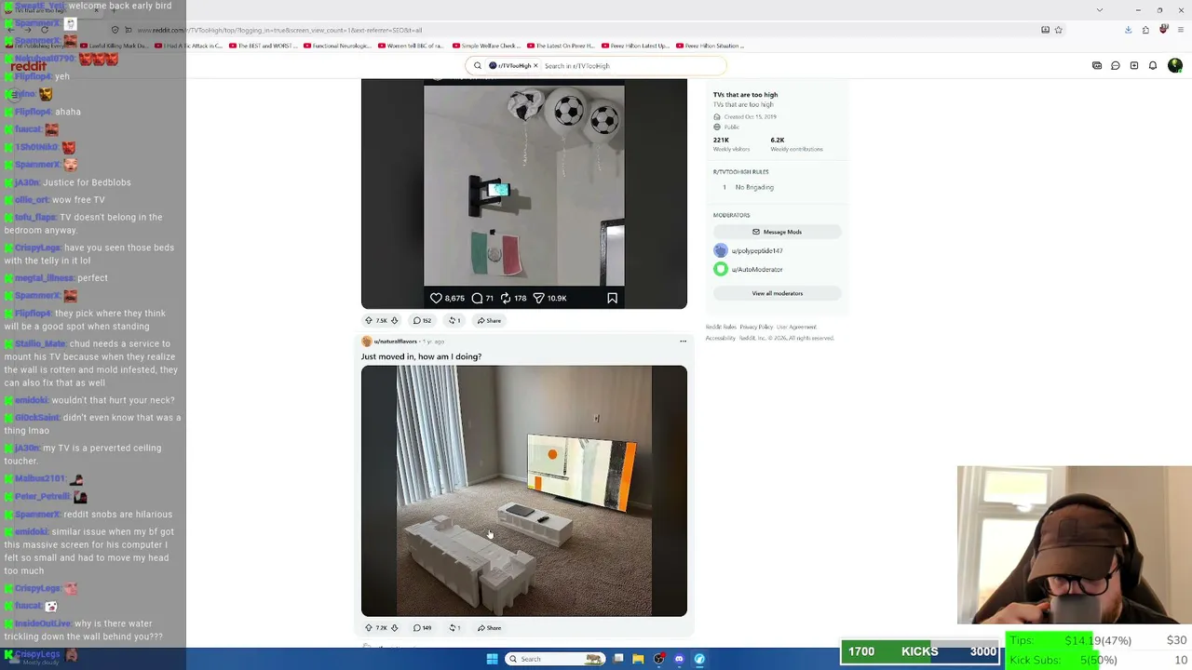
Task: Click the embedded post's 10.9K views icon
Action: pyautogui.click(x=538, y=298)
